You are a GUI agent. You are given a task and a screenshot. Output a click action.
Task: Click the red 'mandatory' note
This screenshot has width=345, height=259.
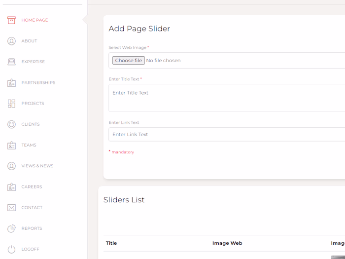point(123,152)
